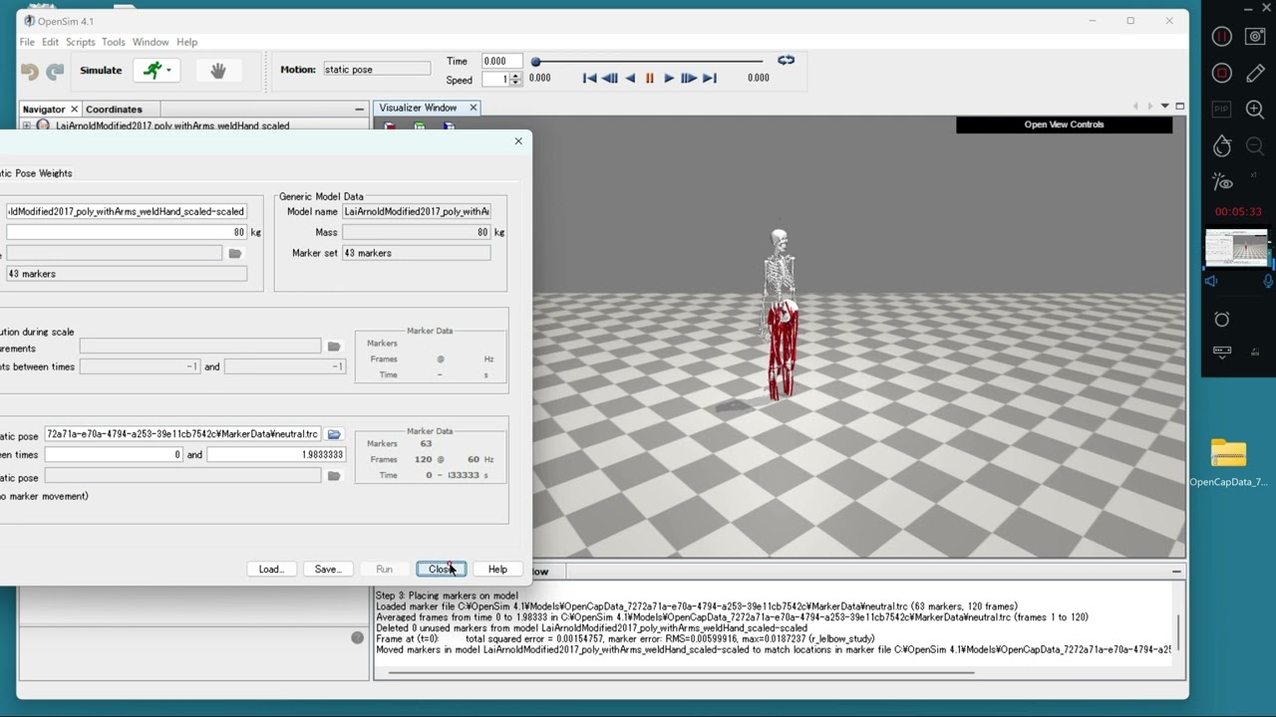Click the static pose motion name field
The height and width of the screenshot is (717, 1276).
click(376, 70)
